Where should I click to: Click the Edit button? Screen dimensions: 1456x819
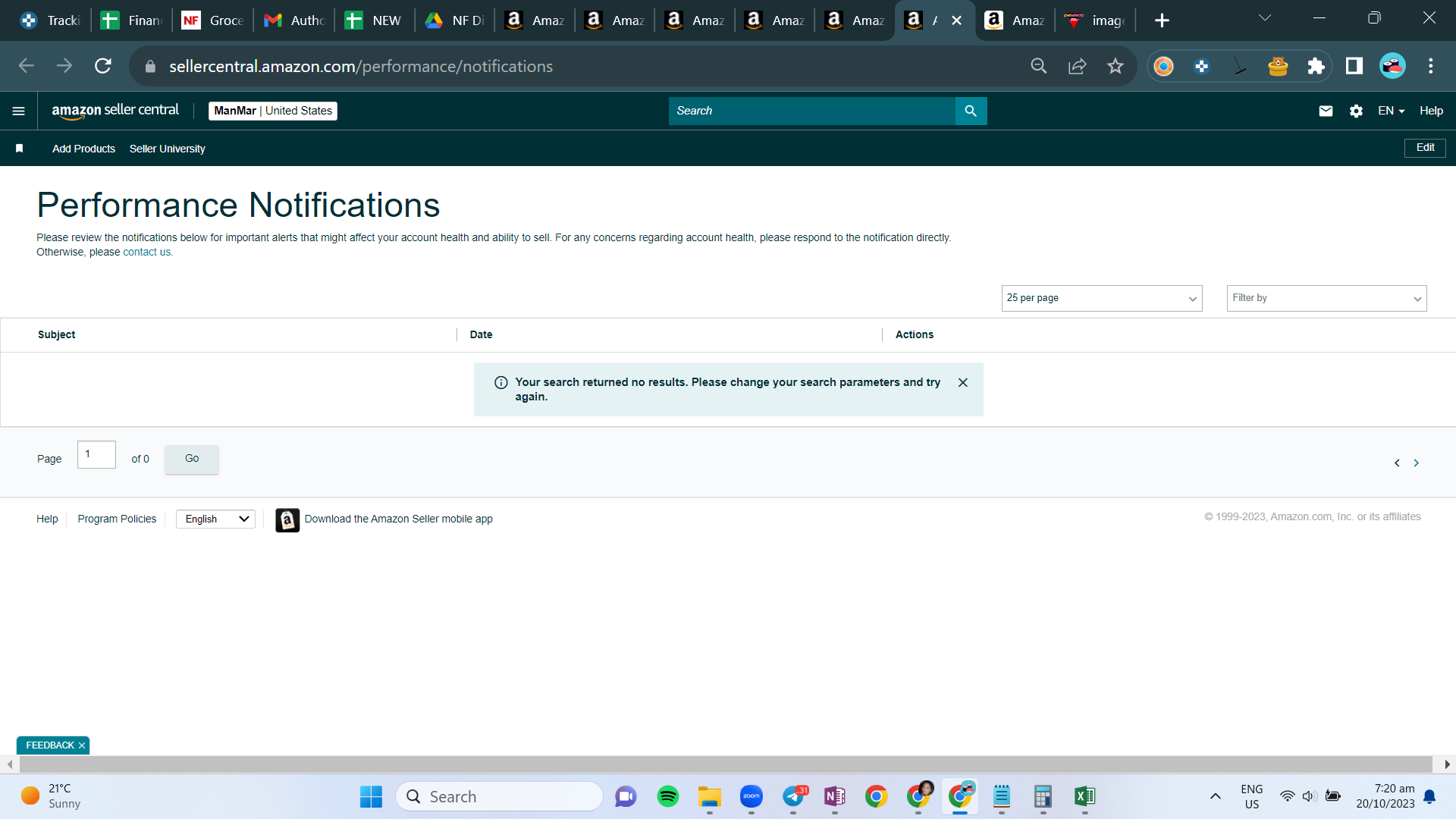pos(1425,148)
